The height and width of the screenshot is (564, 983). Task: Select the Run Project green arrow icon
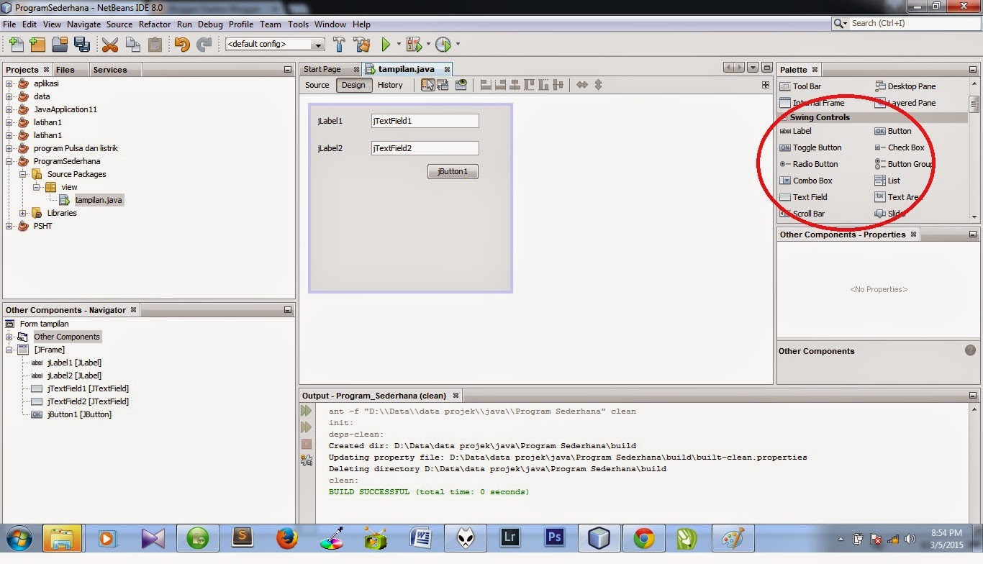pyautogui.click(x=384, y=44)
